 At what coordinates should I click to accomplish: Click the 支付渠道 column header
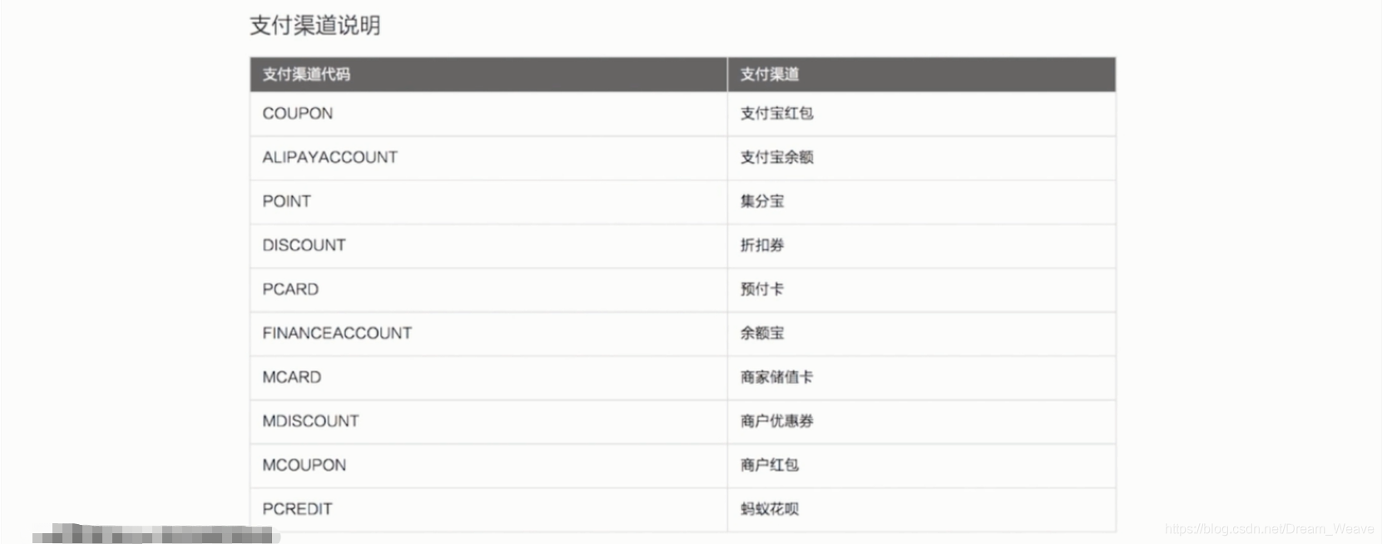tap(769, 74)
